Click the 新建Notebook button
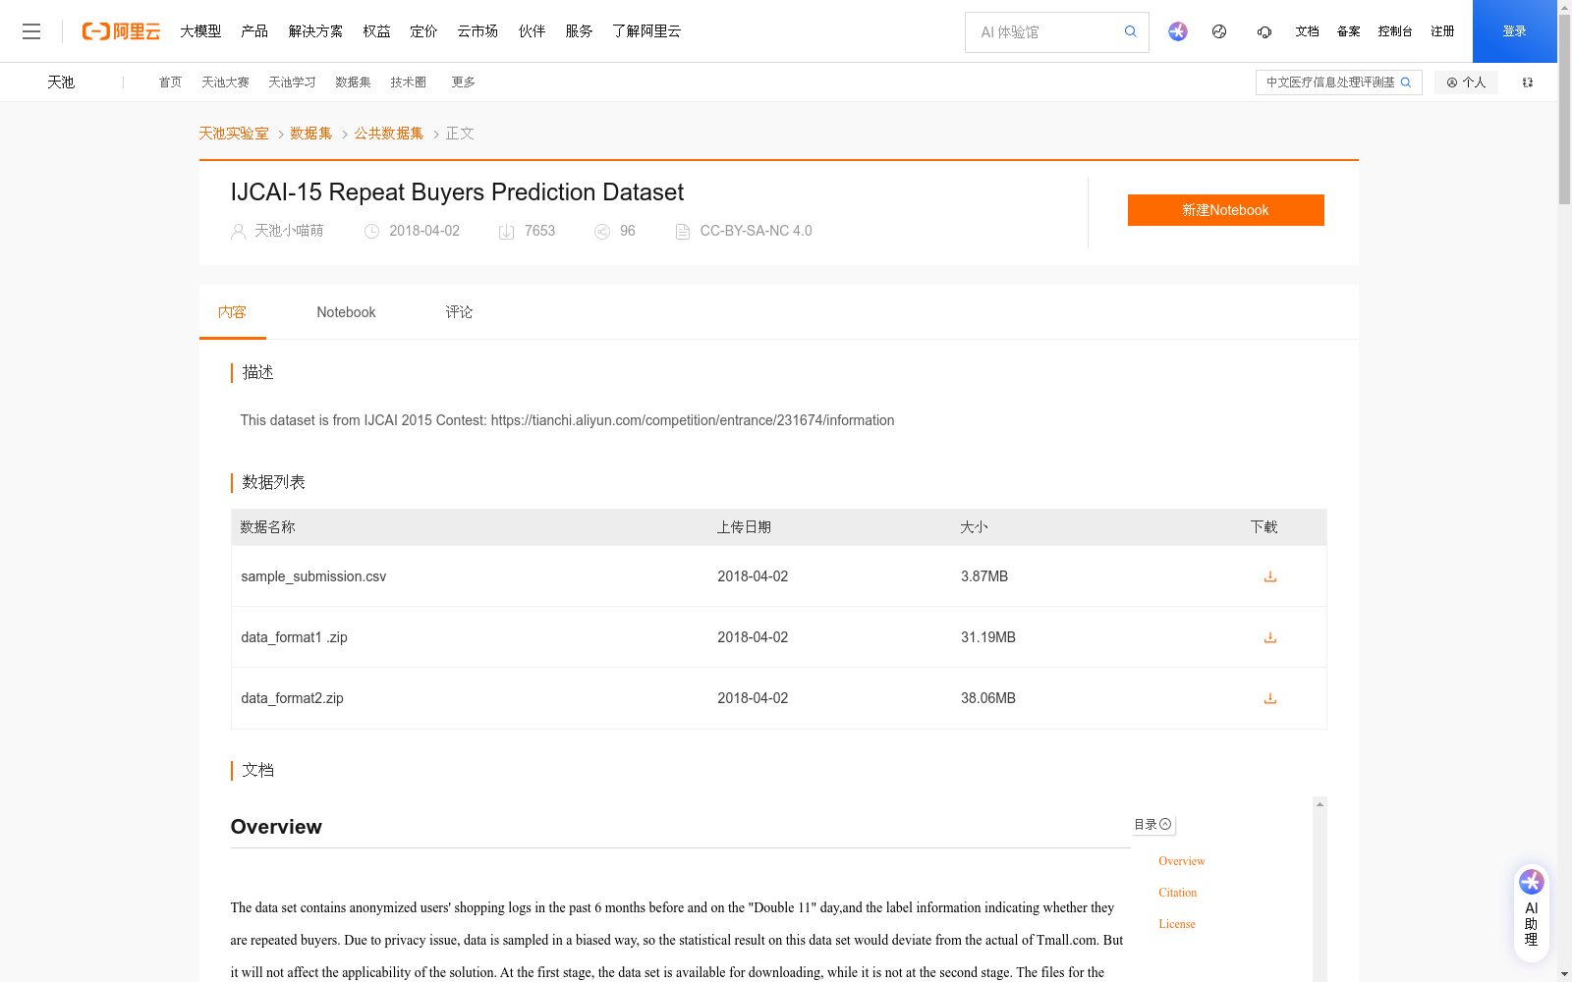 click(x=1225, y=210)
